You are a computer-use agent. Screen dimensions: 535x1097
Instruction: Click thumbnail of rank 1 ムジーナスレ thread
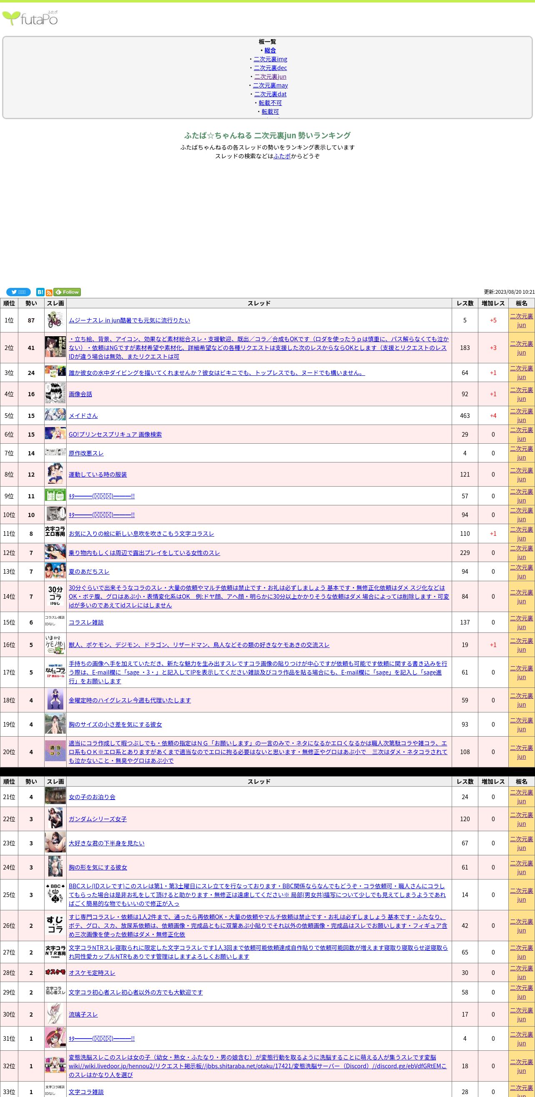pyautogui.click(x=55, y=320)
